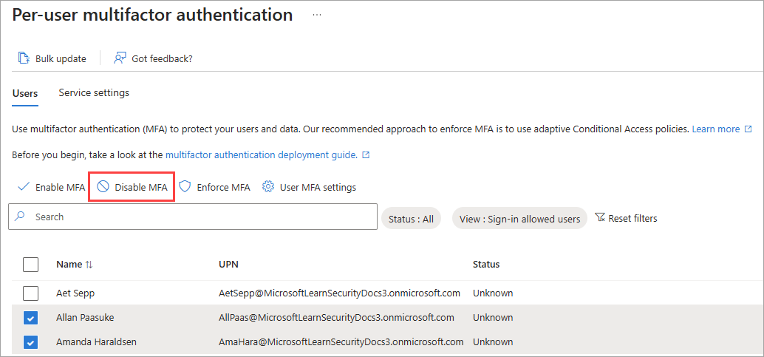Click the Disable MFA prohibited icon
Image resolution: width=764 pixels, height=357 pixels.
tap(103, 187)
